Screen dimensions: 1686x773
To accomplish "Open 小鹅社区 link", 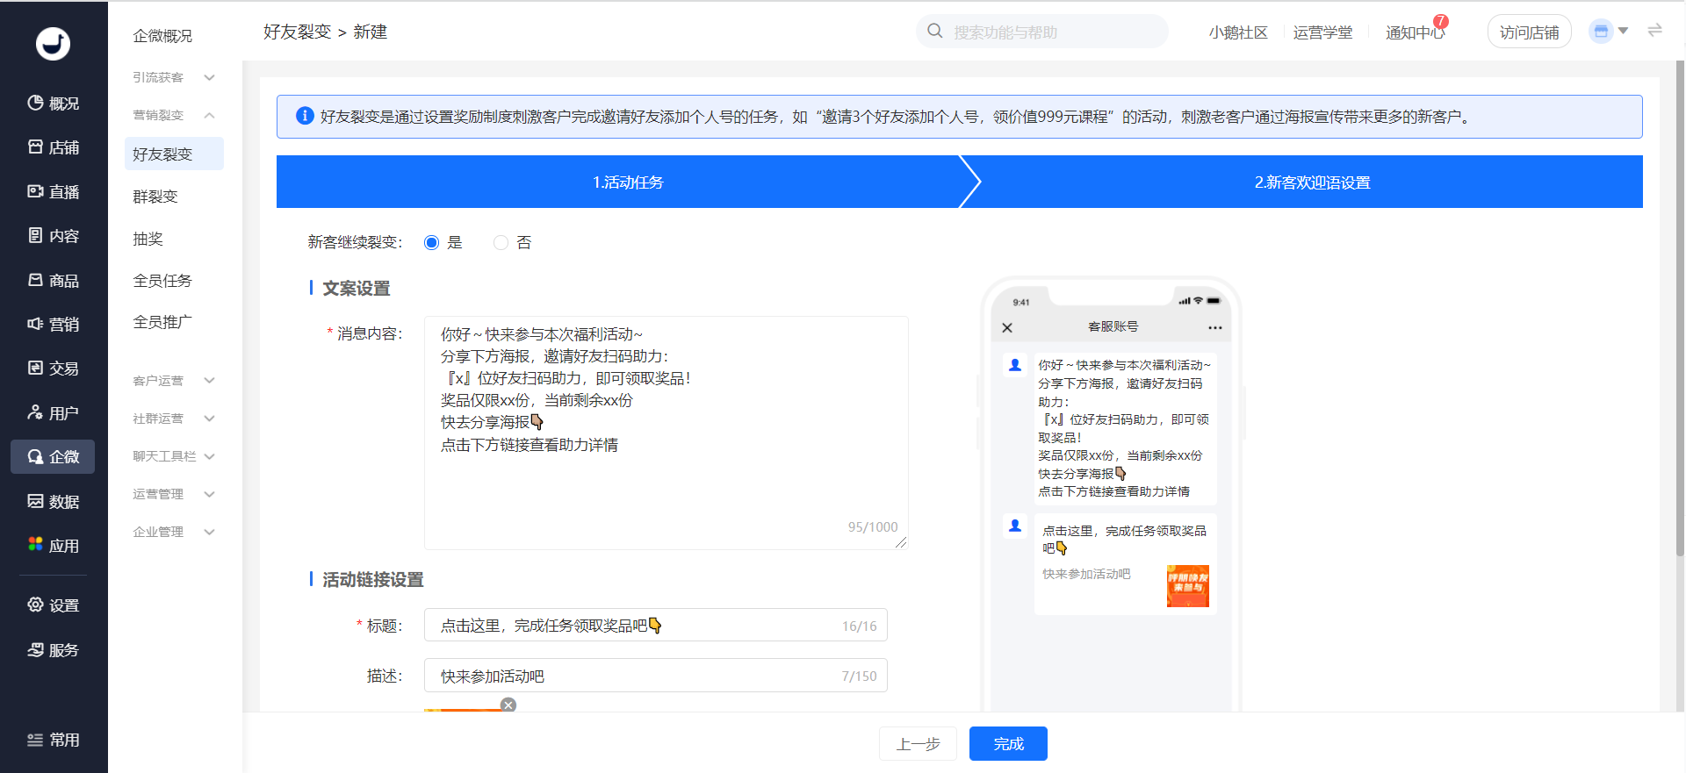I will [1238, 32].
